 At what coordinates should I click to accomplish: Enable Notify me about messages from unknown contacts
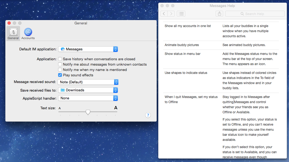[60, 64]
